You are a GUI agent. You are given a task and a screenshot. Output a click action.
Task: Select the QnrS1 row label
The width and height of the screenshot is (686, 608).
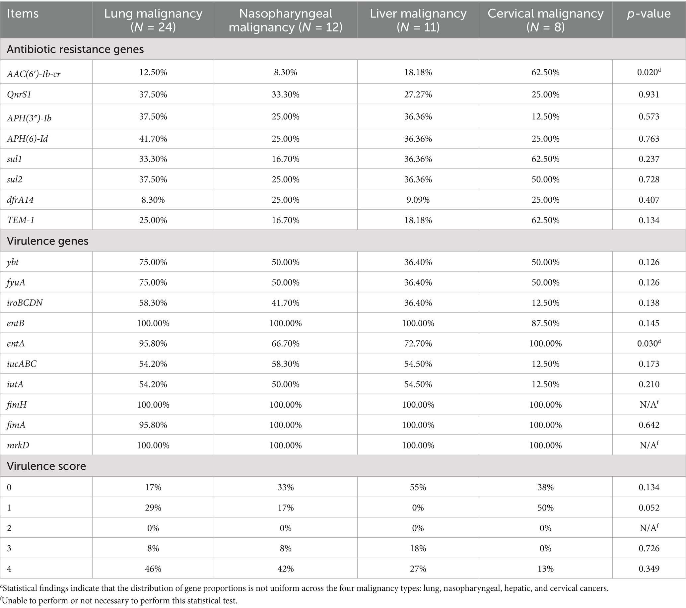(19, 95)
